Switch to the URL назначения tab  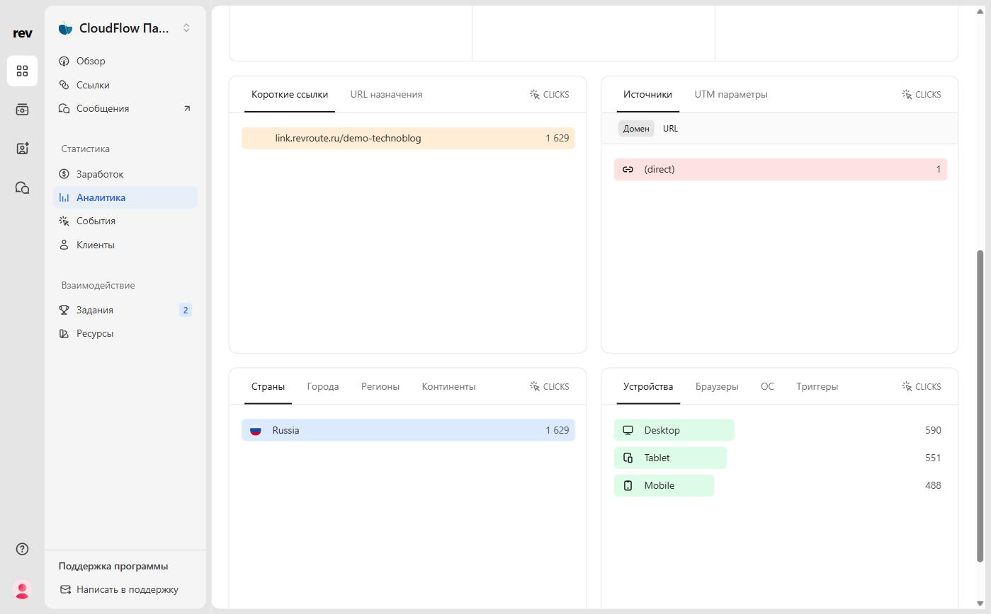[386, 94]
